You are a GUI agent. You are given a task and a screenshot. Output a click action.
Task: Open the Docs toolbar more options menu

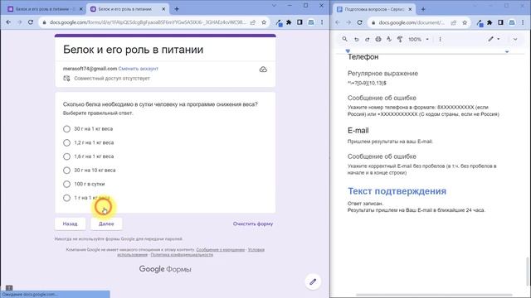(440, 39)
